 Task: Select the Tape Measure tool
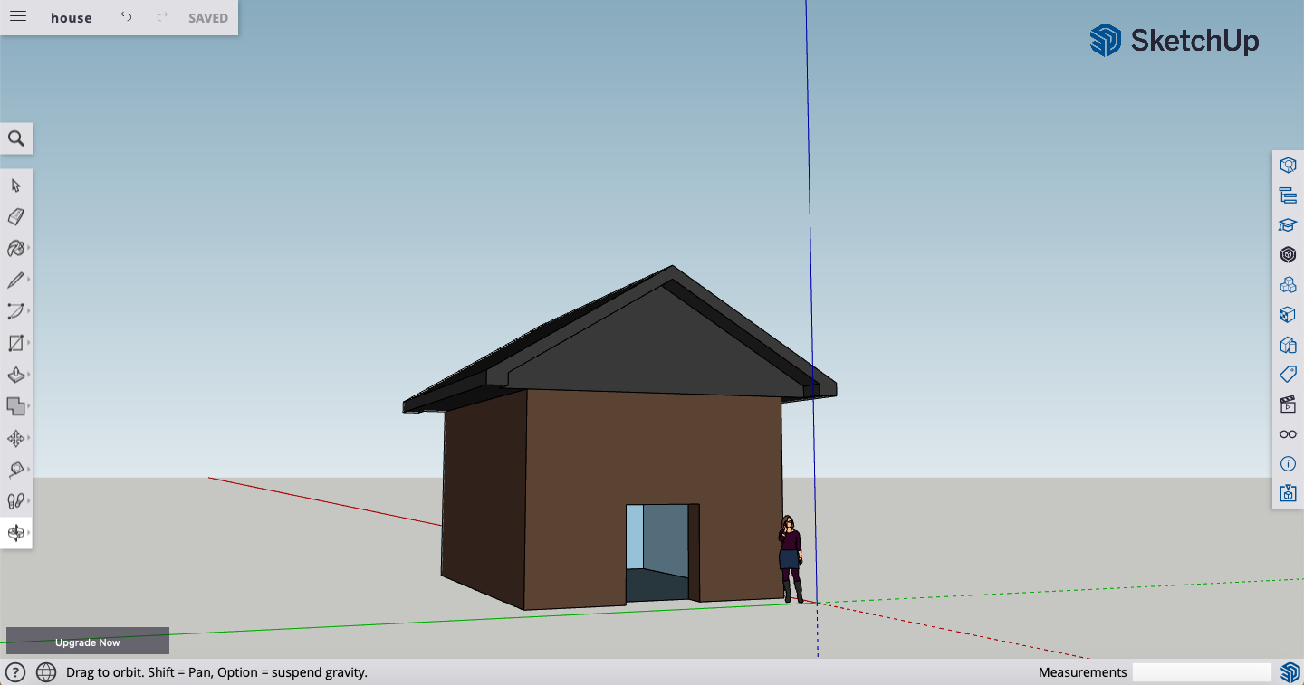[x=14, y=470]
